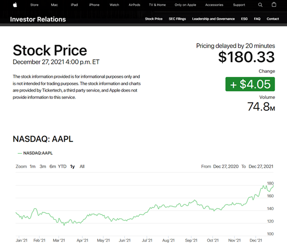Open the Accessories menu
The image size is (287, 249).
[x=214, y=5]
